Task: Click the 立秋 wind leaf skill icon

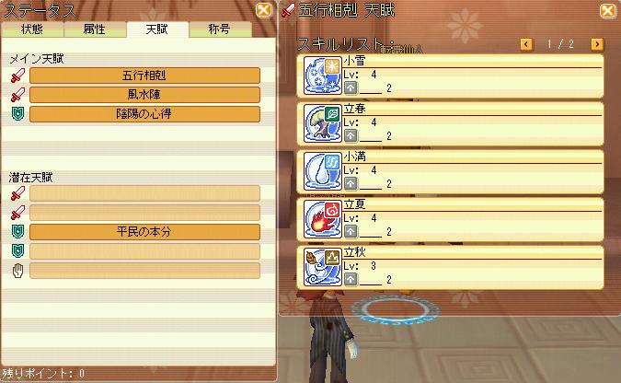Action: [322, 267]
